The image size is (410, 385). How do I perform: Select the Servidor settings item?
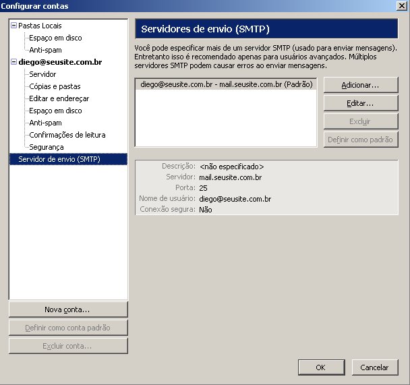(42, 74)
